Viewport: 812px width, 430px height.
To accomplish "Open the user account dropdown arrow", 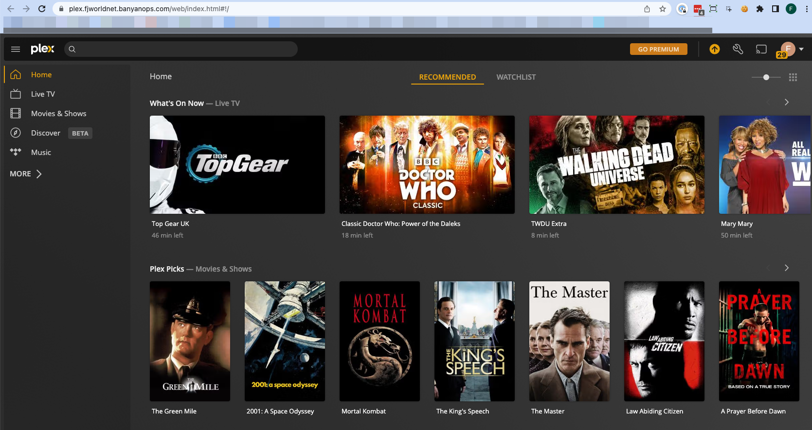I will 801,49.
